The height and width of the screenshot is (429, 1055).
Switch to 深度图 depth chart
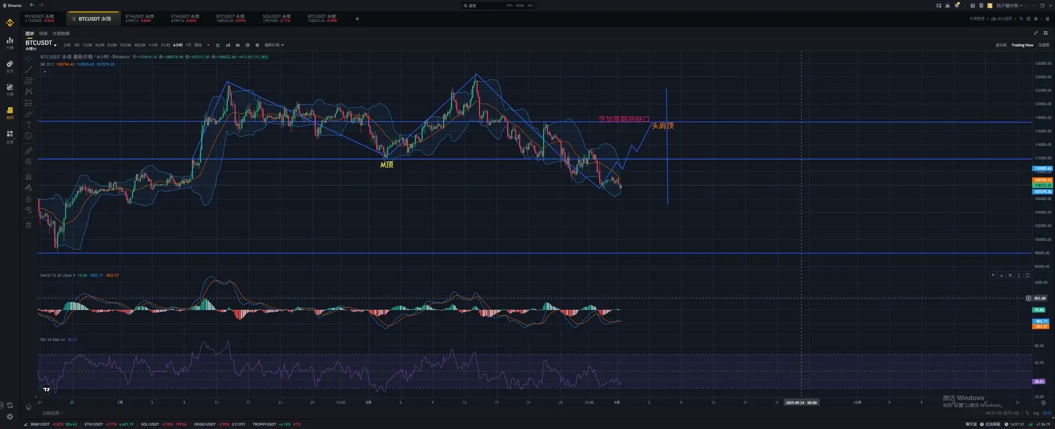click(x=1044, y=45)
